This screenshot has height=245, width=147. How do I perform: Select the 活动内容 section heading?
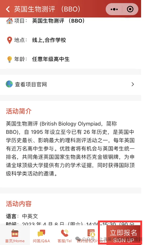pyautogui.click(x=19, y=204)
